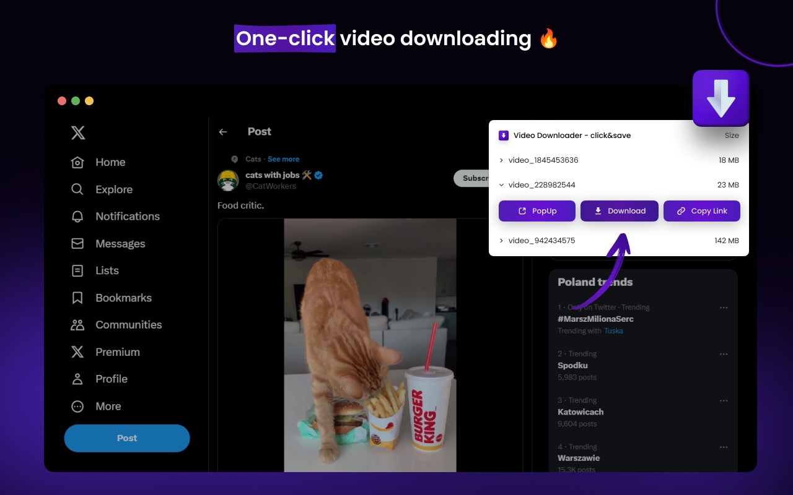Open the cats with jobs avatar
This screenshot has width=793, height=495.
(x=228, y=180)
